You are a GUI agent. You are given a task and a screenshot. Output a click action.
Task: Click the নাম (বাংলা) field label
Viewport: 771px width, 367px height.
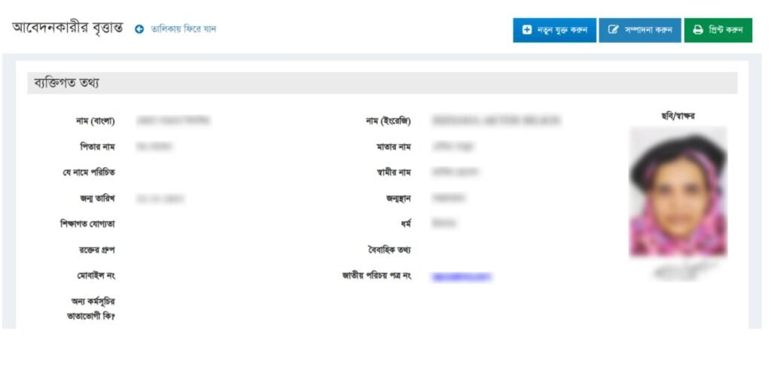(95, 121)
